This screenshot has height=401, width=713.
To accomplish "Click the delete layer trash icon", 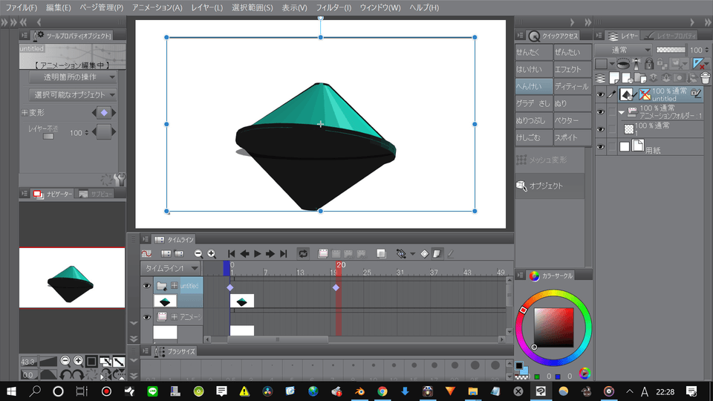I will click(x=704, y=78).
